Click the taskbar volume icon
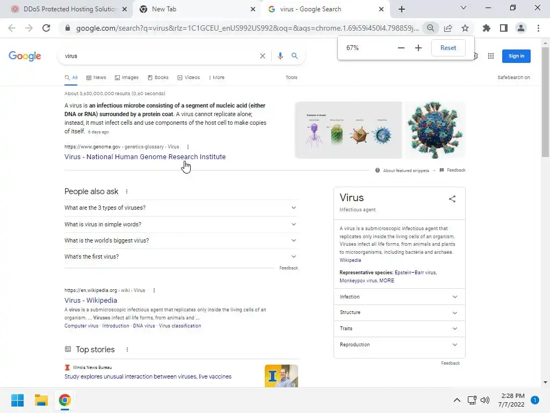 click(x=485, y=400)
